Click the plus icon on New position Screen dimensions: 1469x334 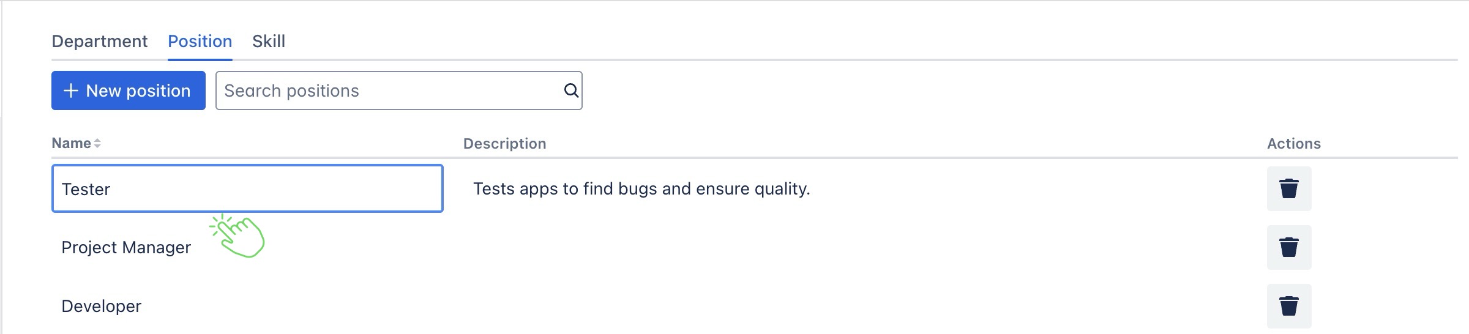(71, 91)
